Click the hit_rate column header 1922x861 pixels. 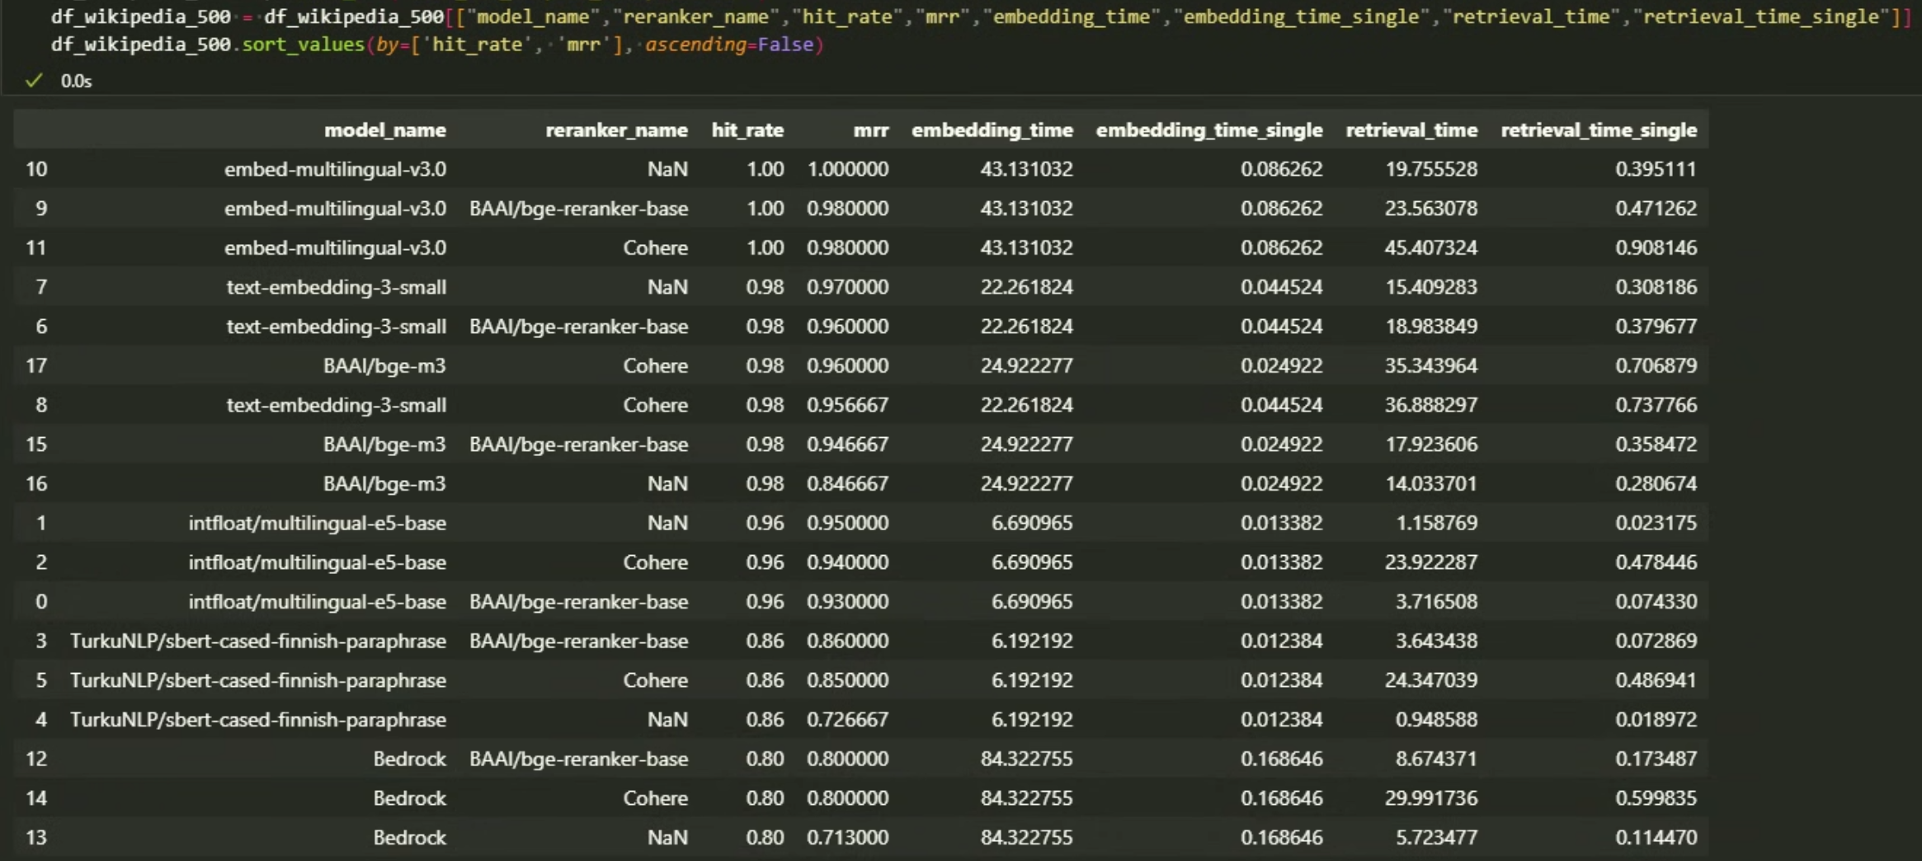[747, 129]
